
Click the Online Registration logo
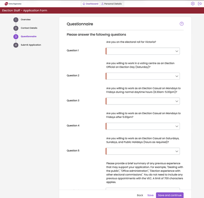(x=13, y=4)
